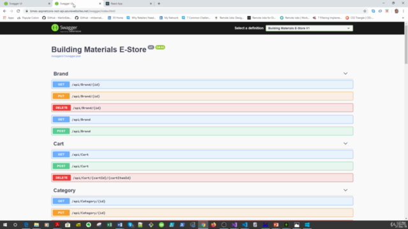
Task: Reload the Swagger page
Action: 18,11
